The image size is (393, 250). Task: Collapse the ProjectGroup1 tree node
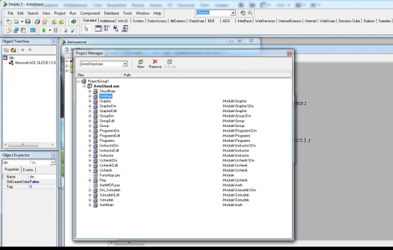[78, 81]
